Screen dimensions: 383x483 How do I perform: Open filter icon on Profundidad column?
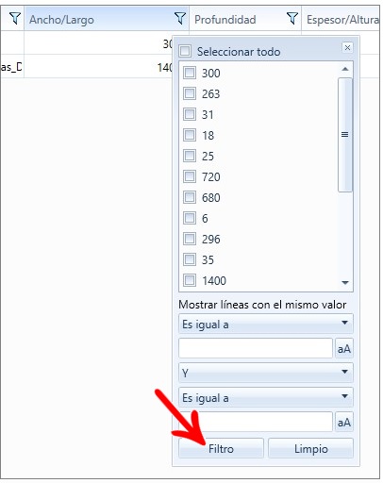tap(292, 19)
